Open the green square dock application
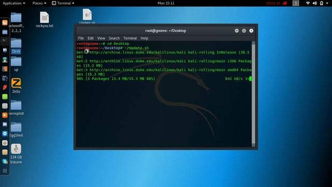This screenshot has width=332, height=187. [5, 97]
